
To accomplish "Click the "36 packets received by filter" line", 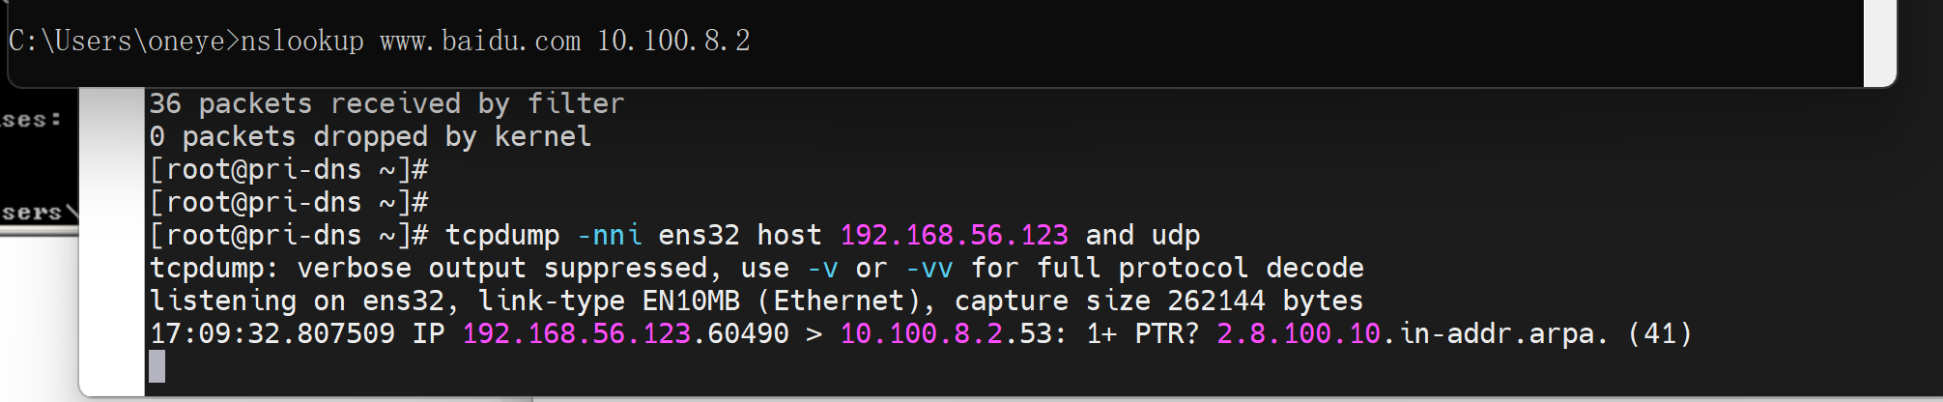I will point(386,104).
